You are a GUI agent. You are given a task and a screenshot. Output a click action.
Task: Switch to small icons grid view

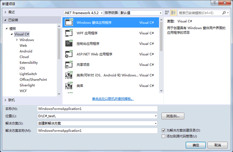[167, 13]
